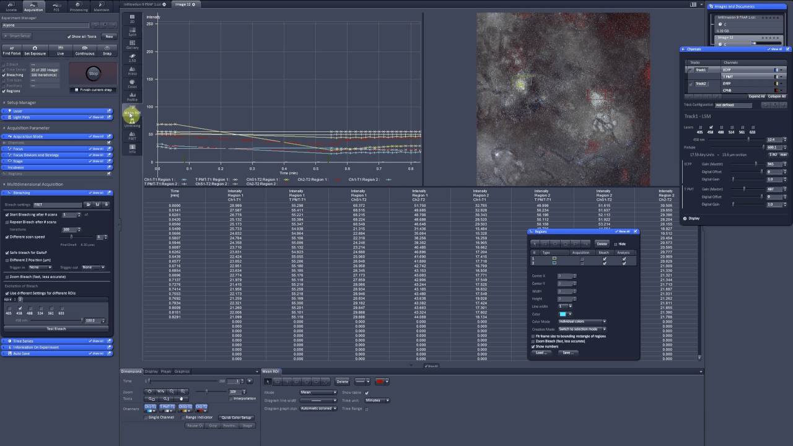
Task: Enable Single Channel checkbox
Action: tap(147, 418)
